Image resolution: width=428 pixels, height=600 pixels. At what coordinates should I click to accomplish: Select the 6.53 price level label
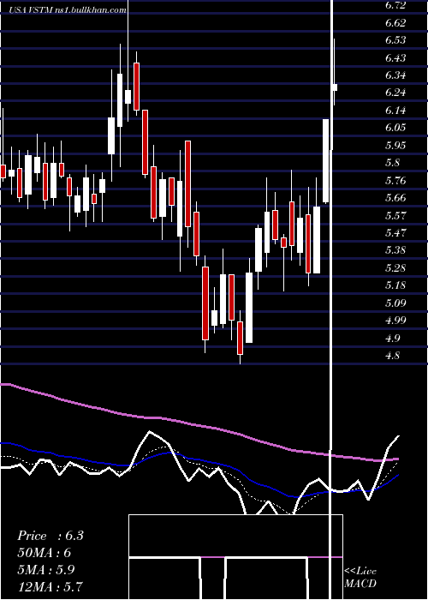[x=395, y=40]
